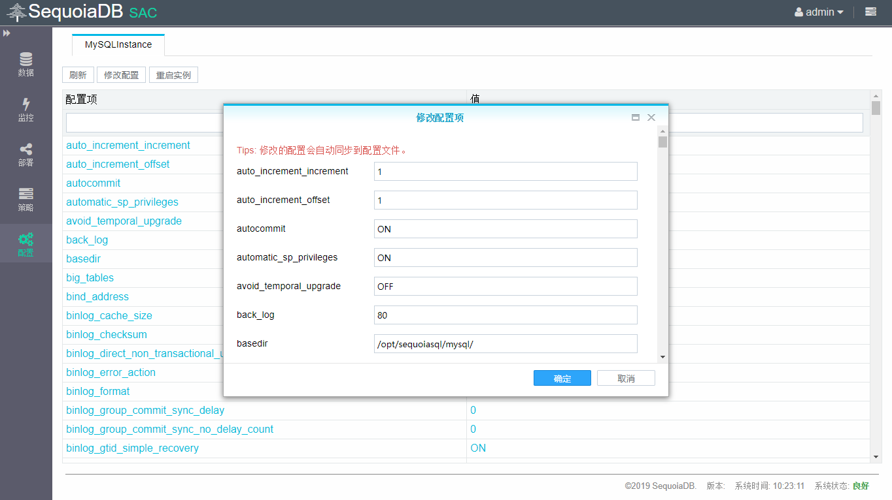Click the 配置项 column header

tap(82, 99)
